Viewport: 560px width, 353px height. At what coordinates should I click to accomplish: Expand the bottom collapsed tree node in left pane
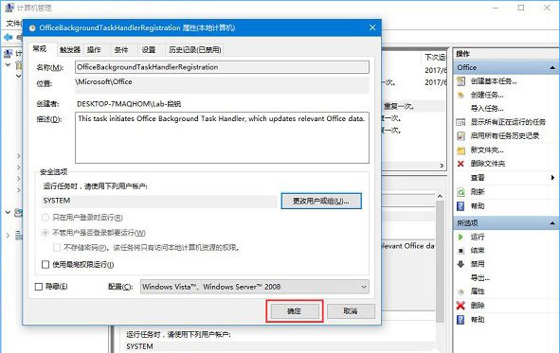coord(8,236)
